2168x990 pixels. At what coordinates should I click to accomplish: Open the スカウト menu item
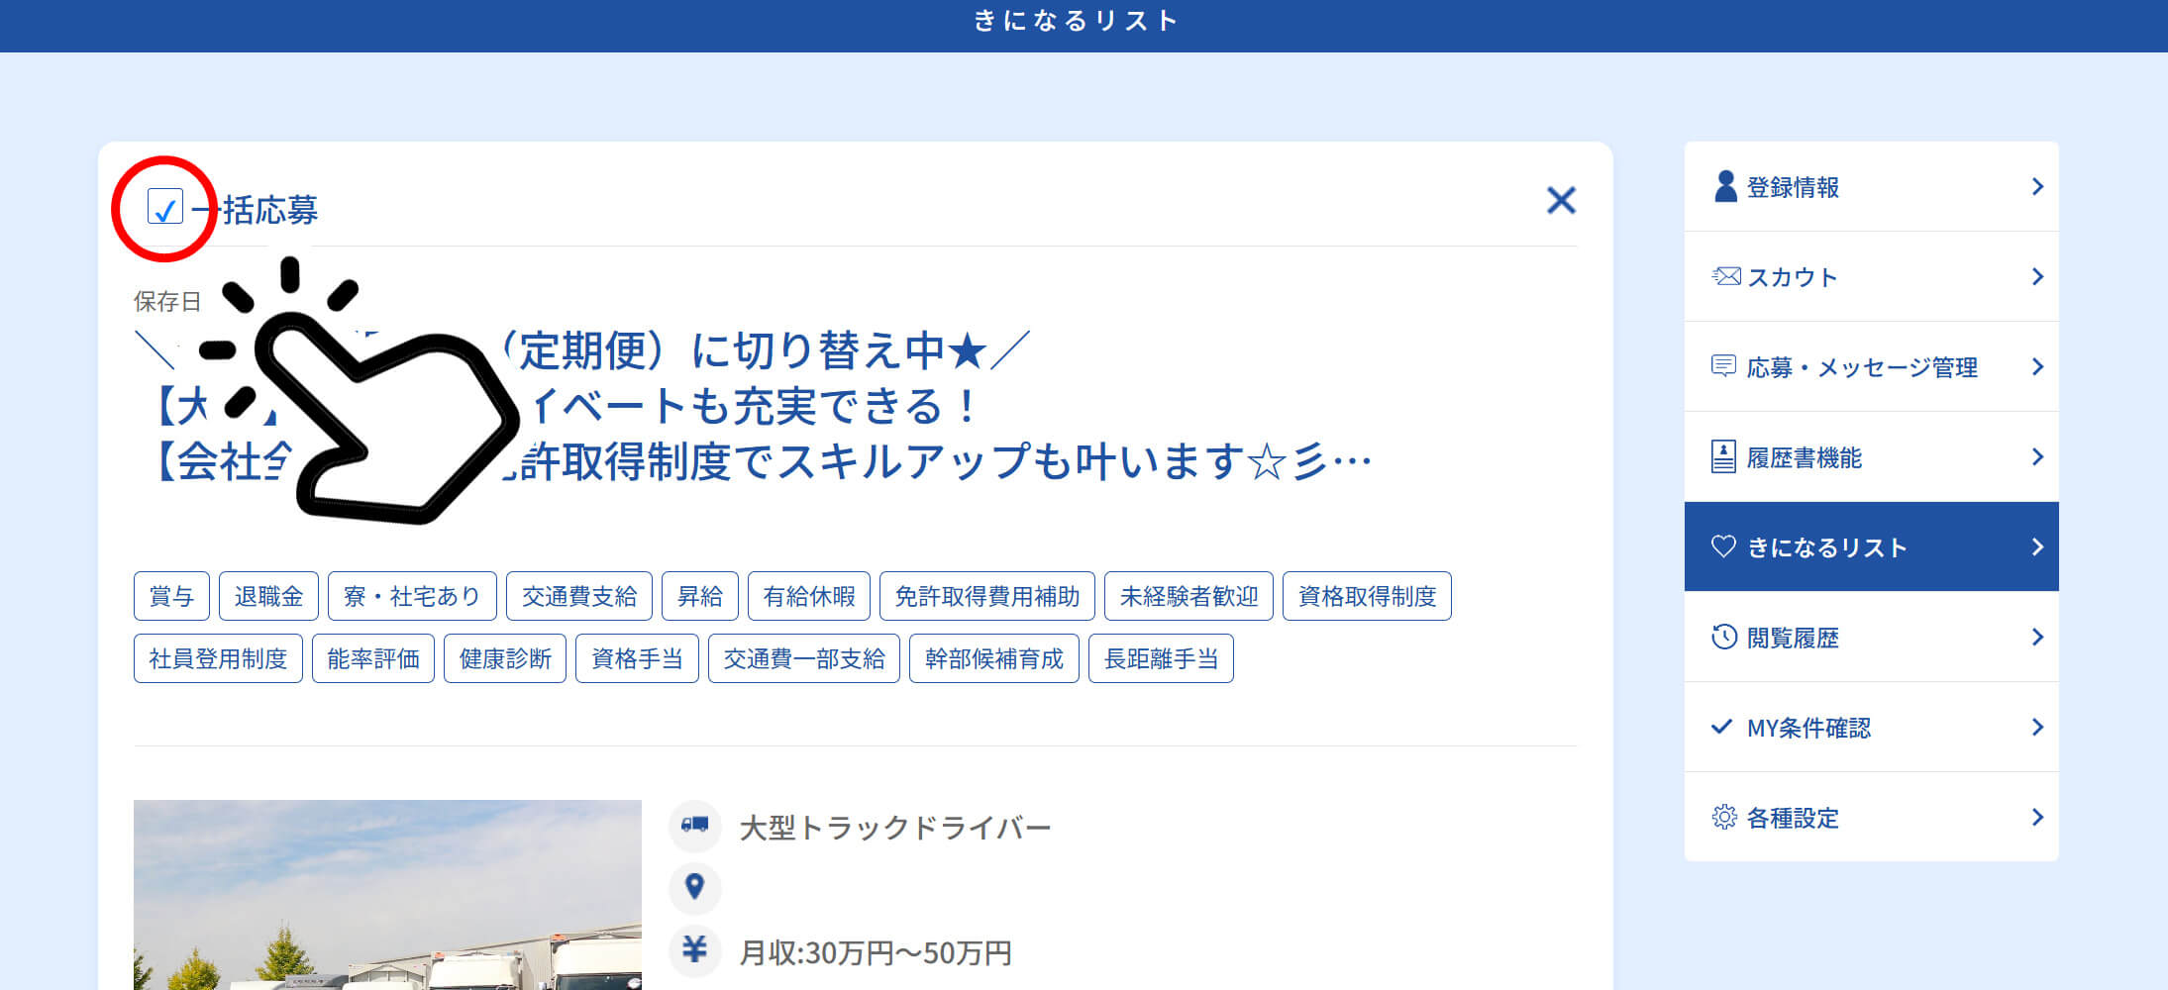(x=1871, y=276)
